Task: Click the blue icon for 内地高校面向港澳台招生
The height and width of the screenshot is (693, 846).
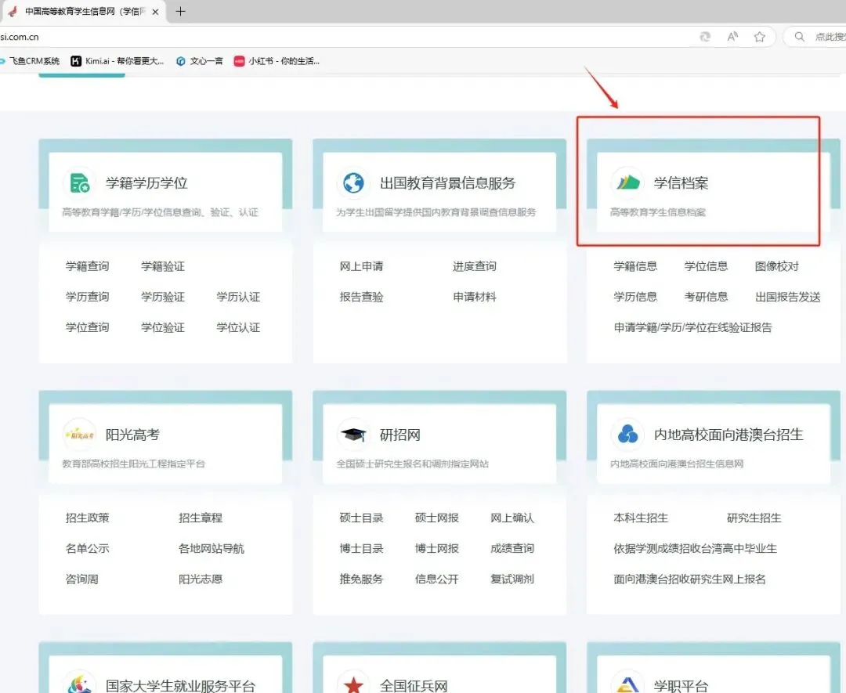Action: click(627, 435)
